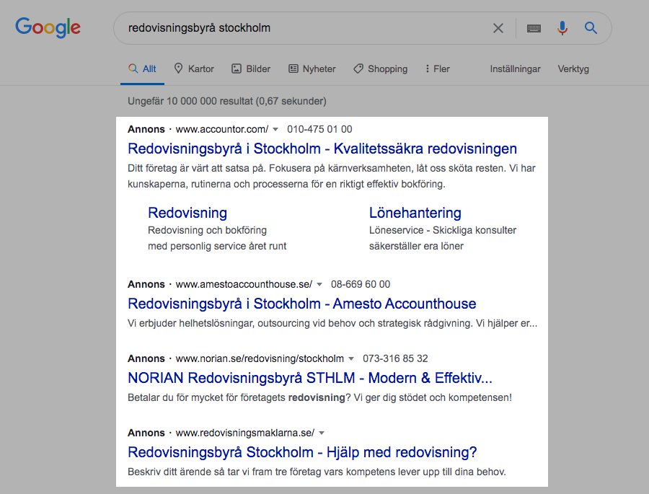Viewport: 649px width, 494px height.
Task: Open Inställningar settings menu
Action: pos(516,69)
